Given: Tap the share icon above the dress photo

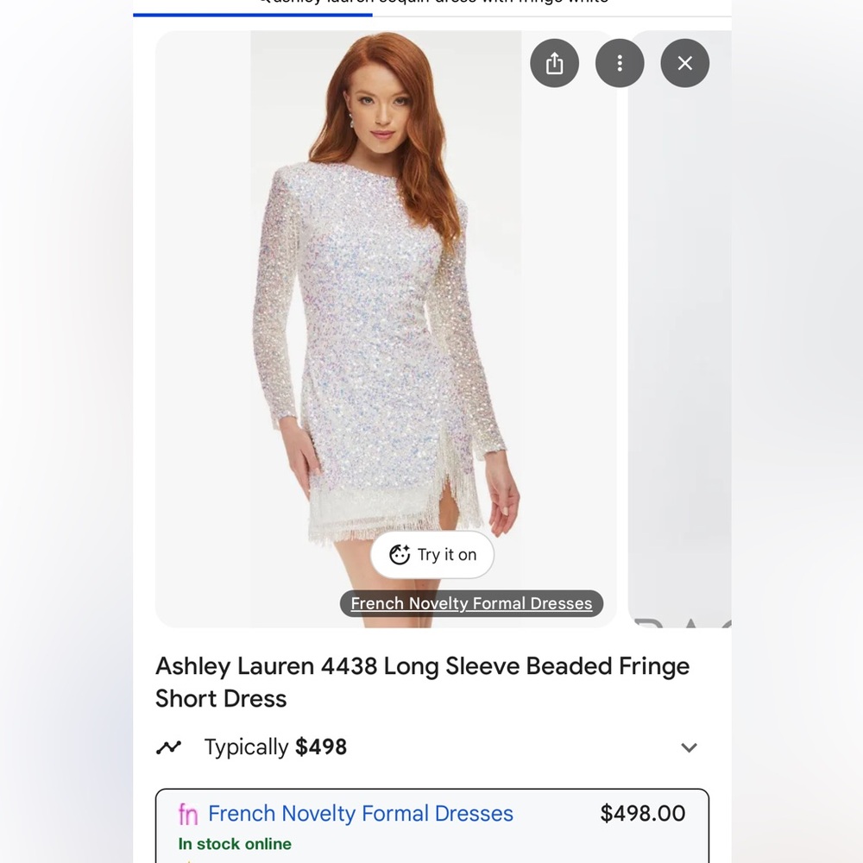Looking at the screenshot, I should [554, 63].
